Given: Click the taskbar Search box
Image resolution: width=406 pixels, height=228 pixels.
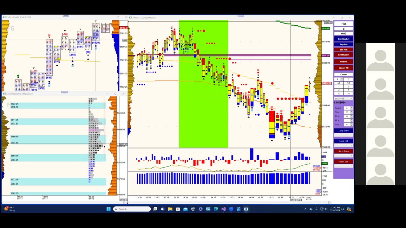Looking at the screenshot, I should click(x=132, y=209).
